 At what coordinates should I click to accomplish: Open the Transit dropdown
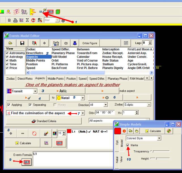[35, 91]
